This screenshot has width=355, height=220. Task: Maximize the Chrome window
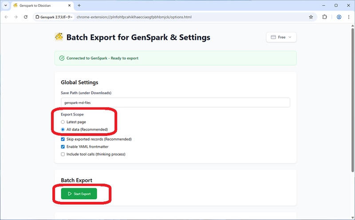click(x=336, y=5)
